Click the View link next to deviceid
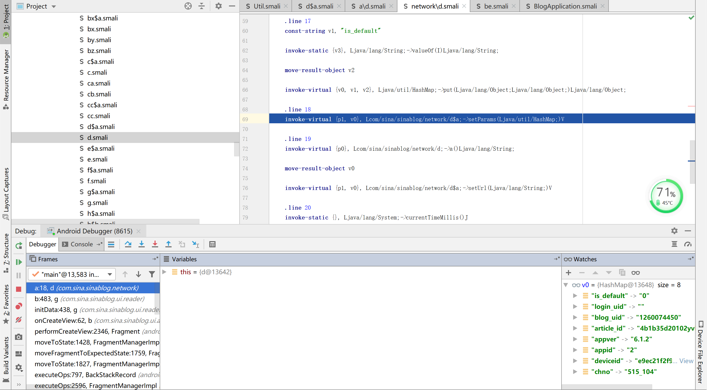The height and width of the screenshot is (390, 707). coord(686,361)
